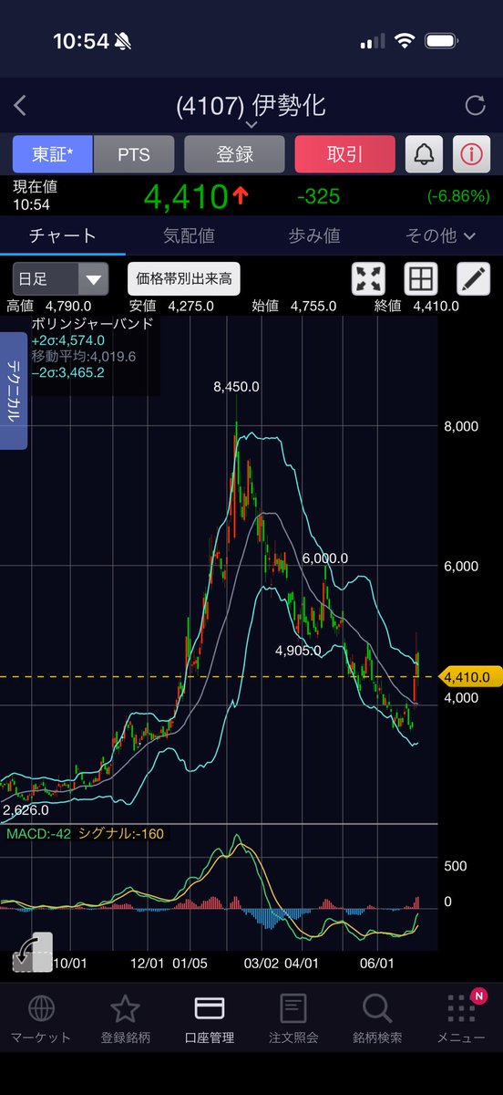Open the red info icon

pos(470,154)
